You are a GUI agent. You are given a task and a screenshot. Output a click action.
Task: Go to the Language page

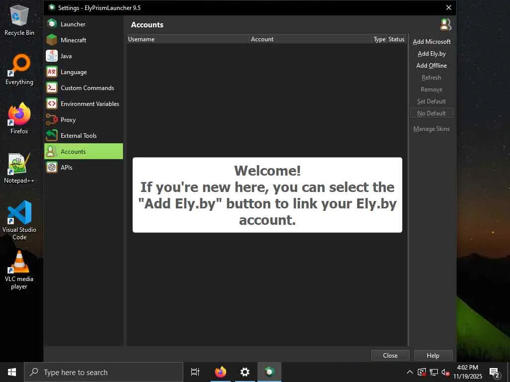tap(84, 72)
